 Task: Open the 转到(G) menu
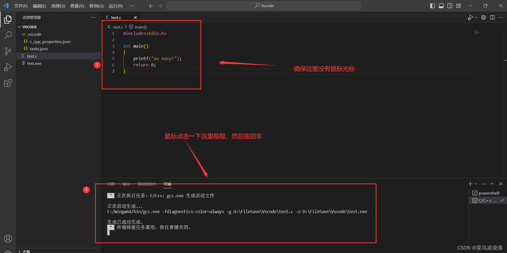click(x=96, y=6)
